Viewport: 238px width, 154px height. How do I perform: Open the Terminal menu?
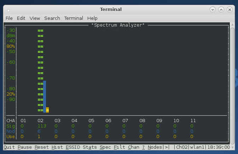[74, 18]
